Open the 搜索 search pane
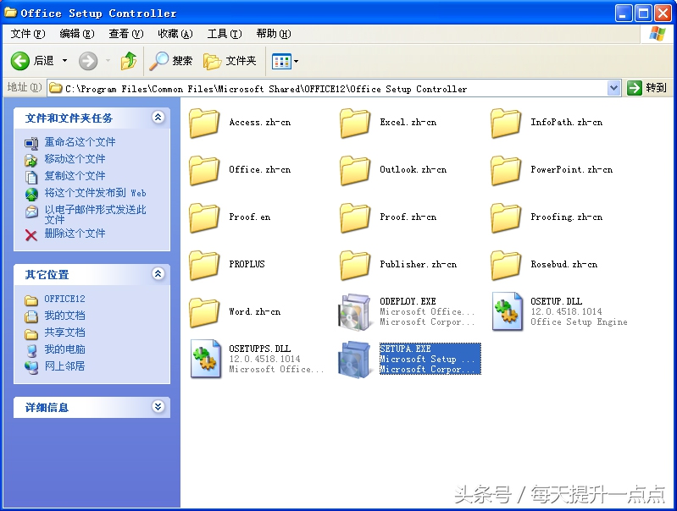This screenshot has height=511, width=677. pos(170,61)
